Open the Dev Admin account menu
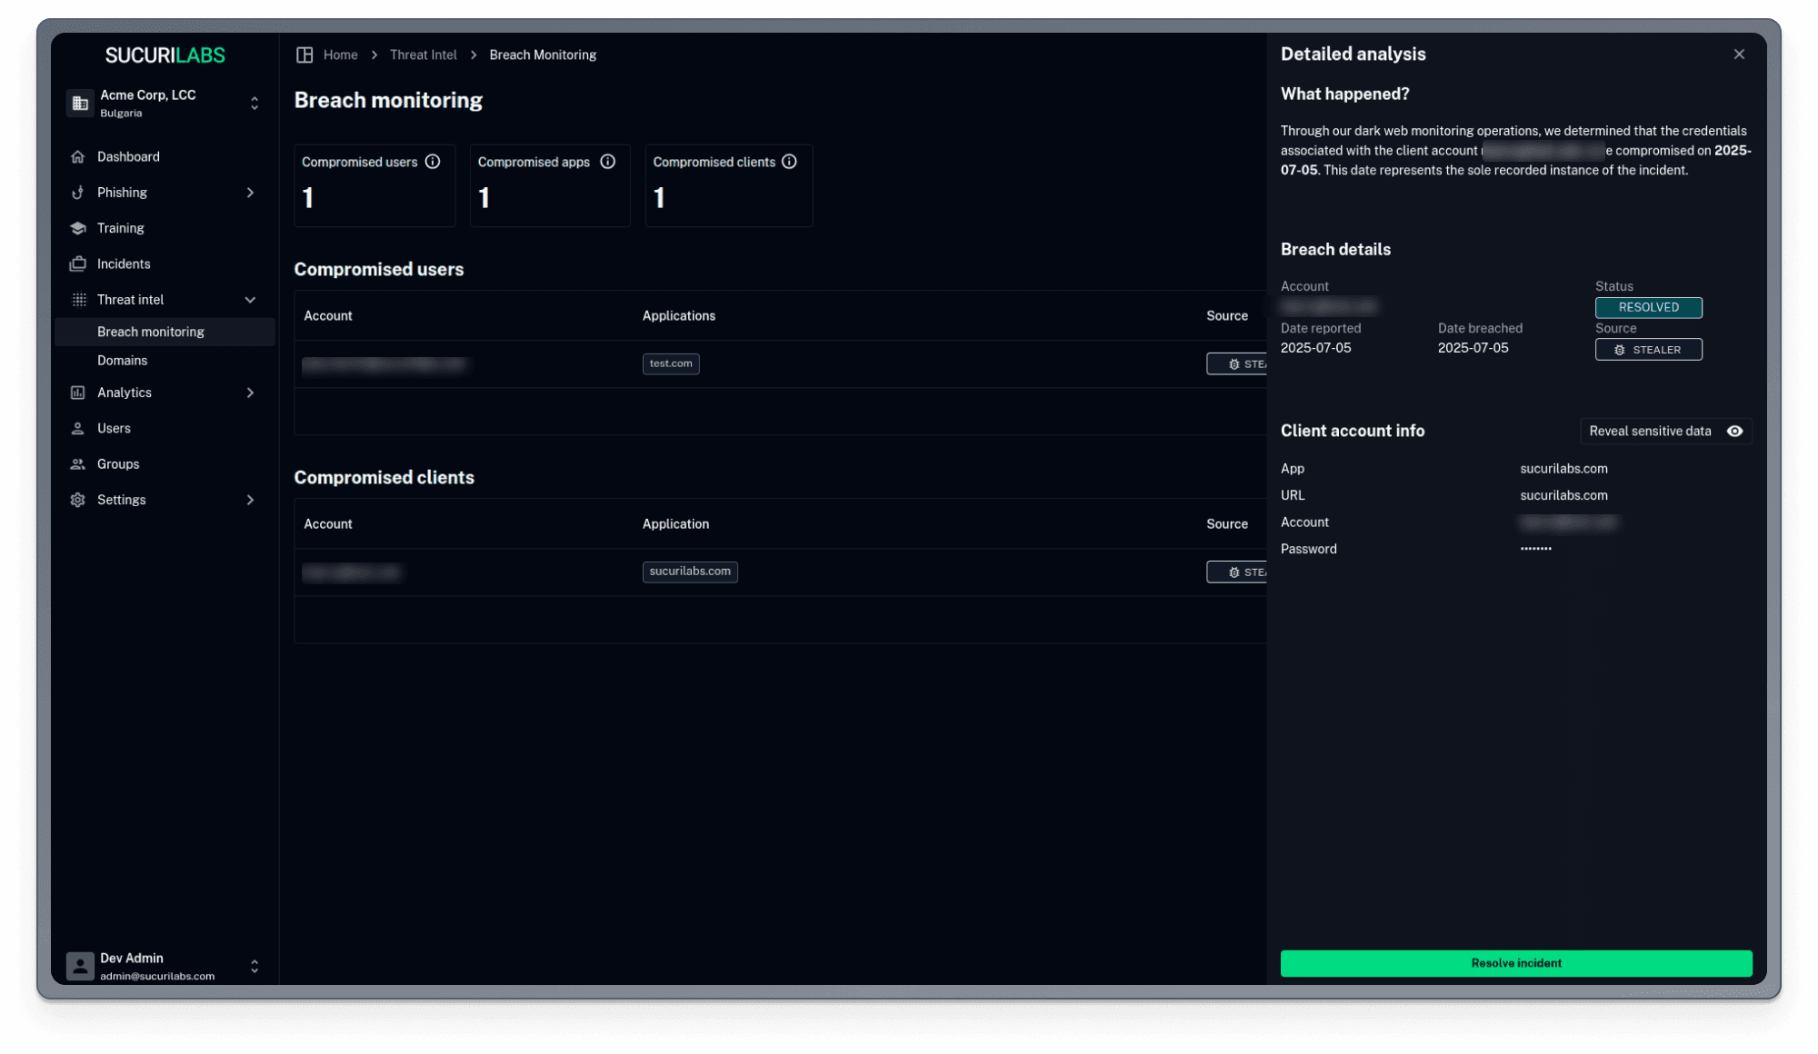The image size is (1818, 1054). 165,967
